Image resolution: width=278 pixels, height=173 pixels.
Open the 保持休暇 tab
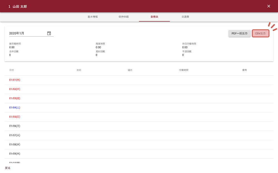pos(123,17)
